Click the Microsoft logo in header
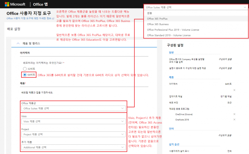249x154 pixels. 15,4
